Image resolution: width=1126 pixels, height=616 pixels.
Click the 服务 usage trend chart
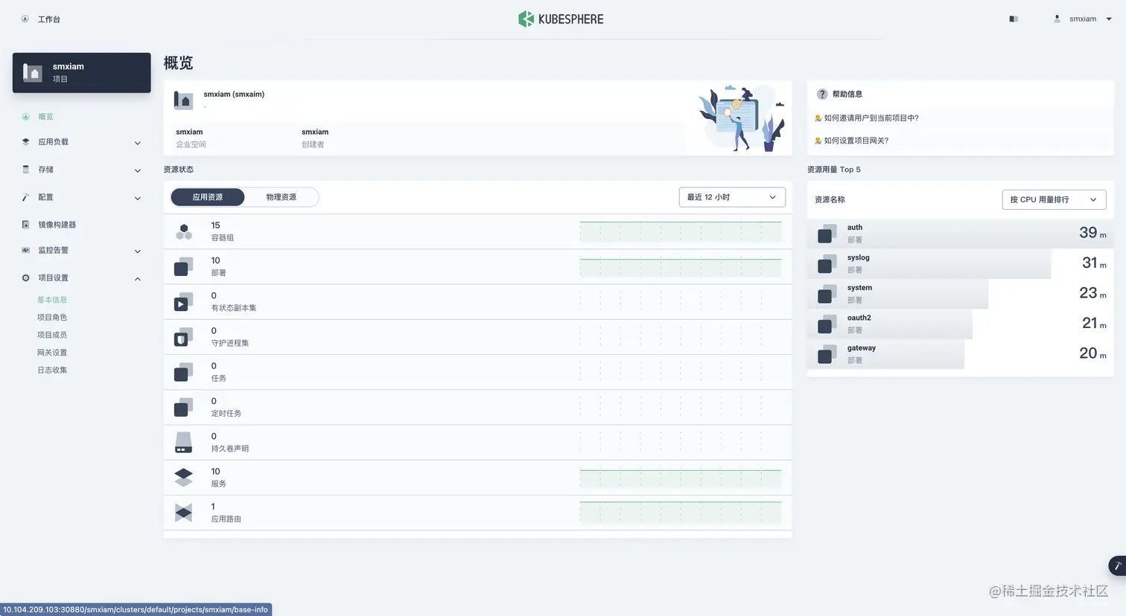681,478
